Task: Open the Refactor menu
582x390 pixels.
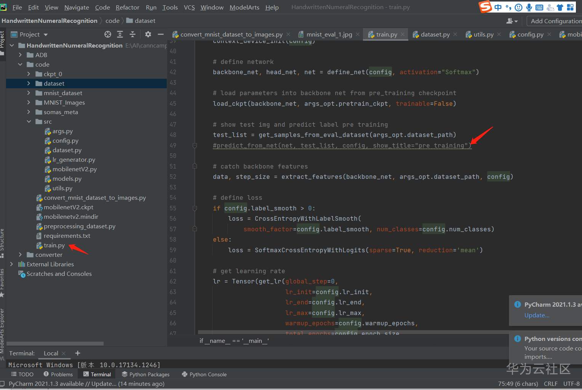Action: 127,7
